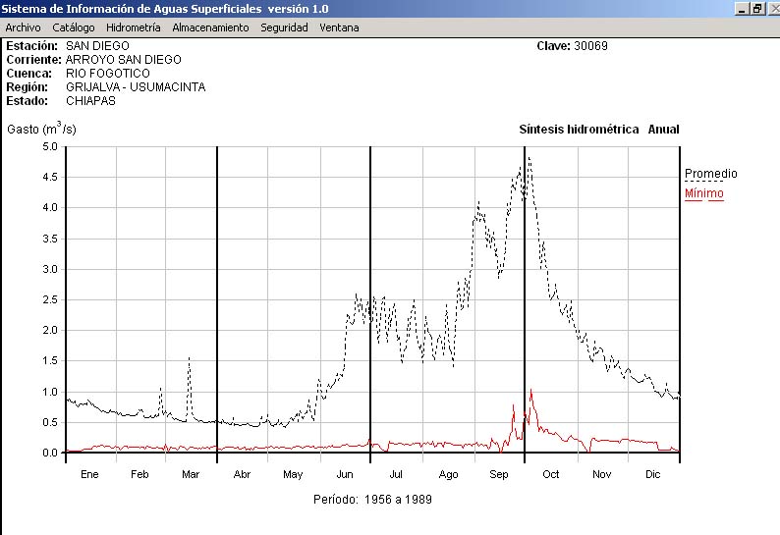
Task: Click the Sep month label on x-axis
Action: (x=499, y=475)
